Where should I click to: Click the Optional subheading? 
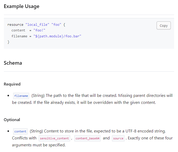coord(12,120)
